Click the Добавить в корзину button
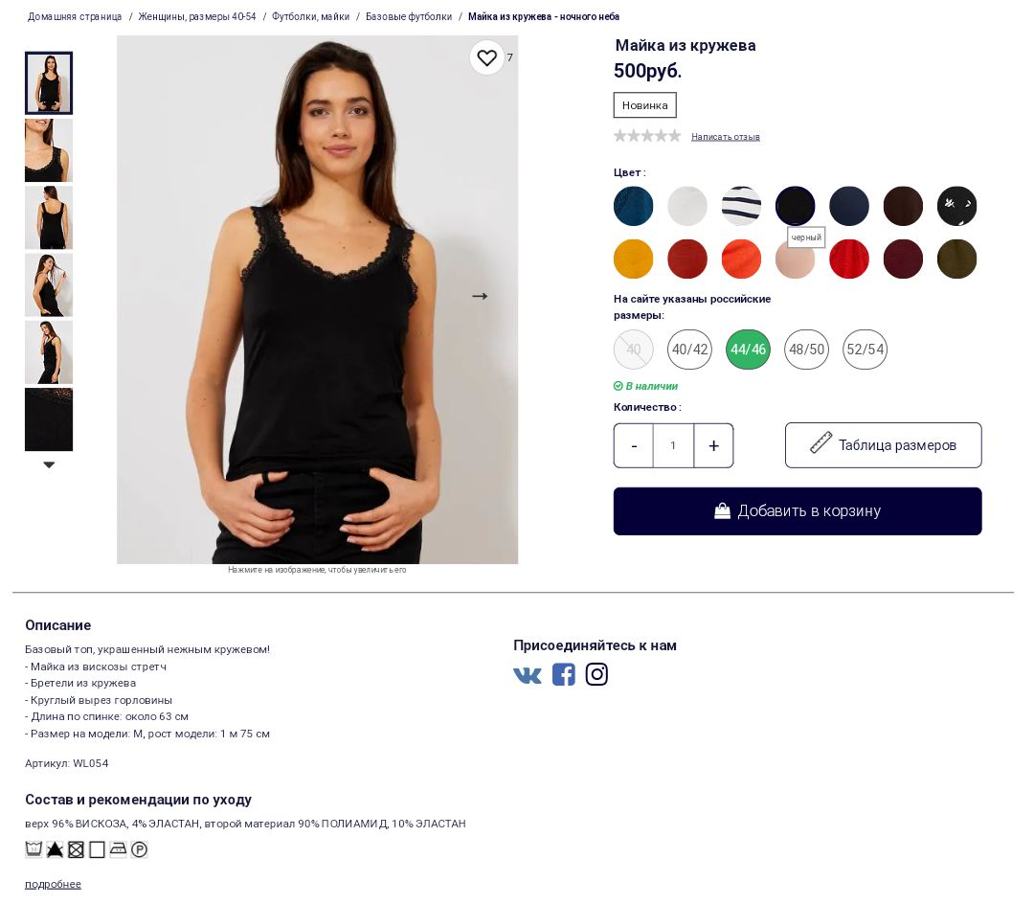 [x=798, y=511]
